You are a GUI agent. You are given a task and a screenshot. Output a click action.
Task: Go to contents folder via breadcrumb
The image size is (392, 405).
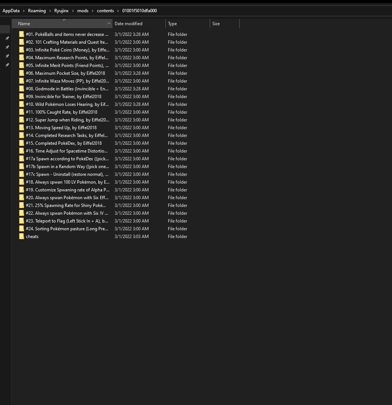click(105, 11)
